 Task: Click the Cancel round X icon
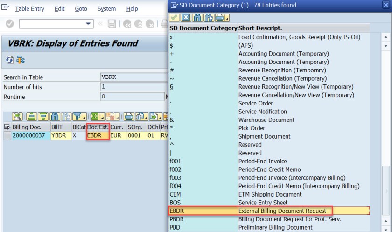tap(149, 24)
